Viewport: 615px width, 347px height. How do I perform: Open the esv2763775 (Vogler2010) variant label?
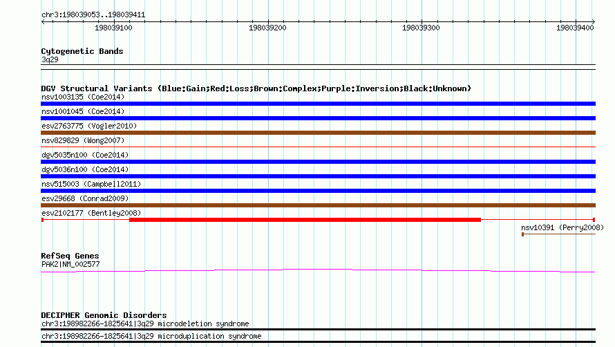pos(89,126)
